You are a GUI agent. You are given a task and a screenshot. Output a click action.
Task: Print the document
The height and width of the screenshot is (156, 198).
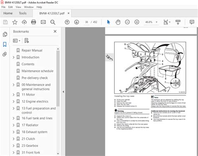click(33, 22)
